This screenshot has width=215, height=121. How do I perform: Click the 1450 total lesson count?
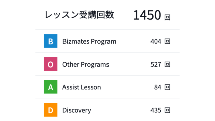pyautogui.click(x=147, y=15)
